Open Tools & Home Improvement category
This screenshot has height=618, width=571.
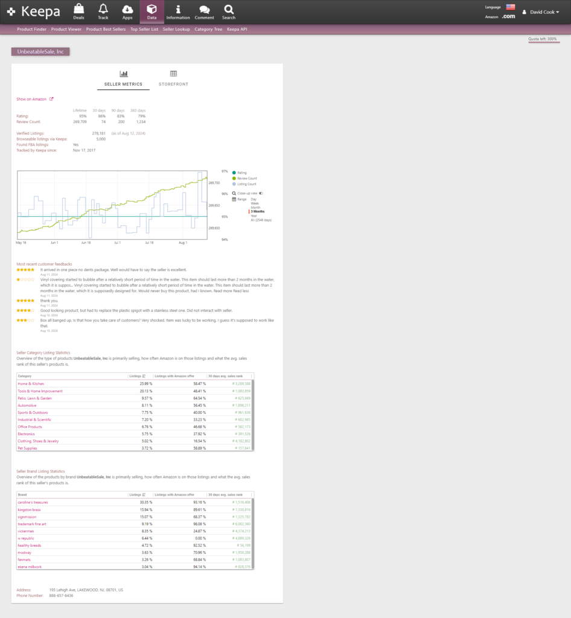[x=40, y=391]
